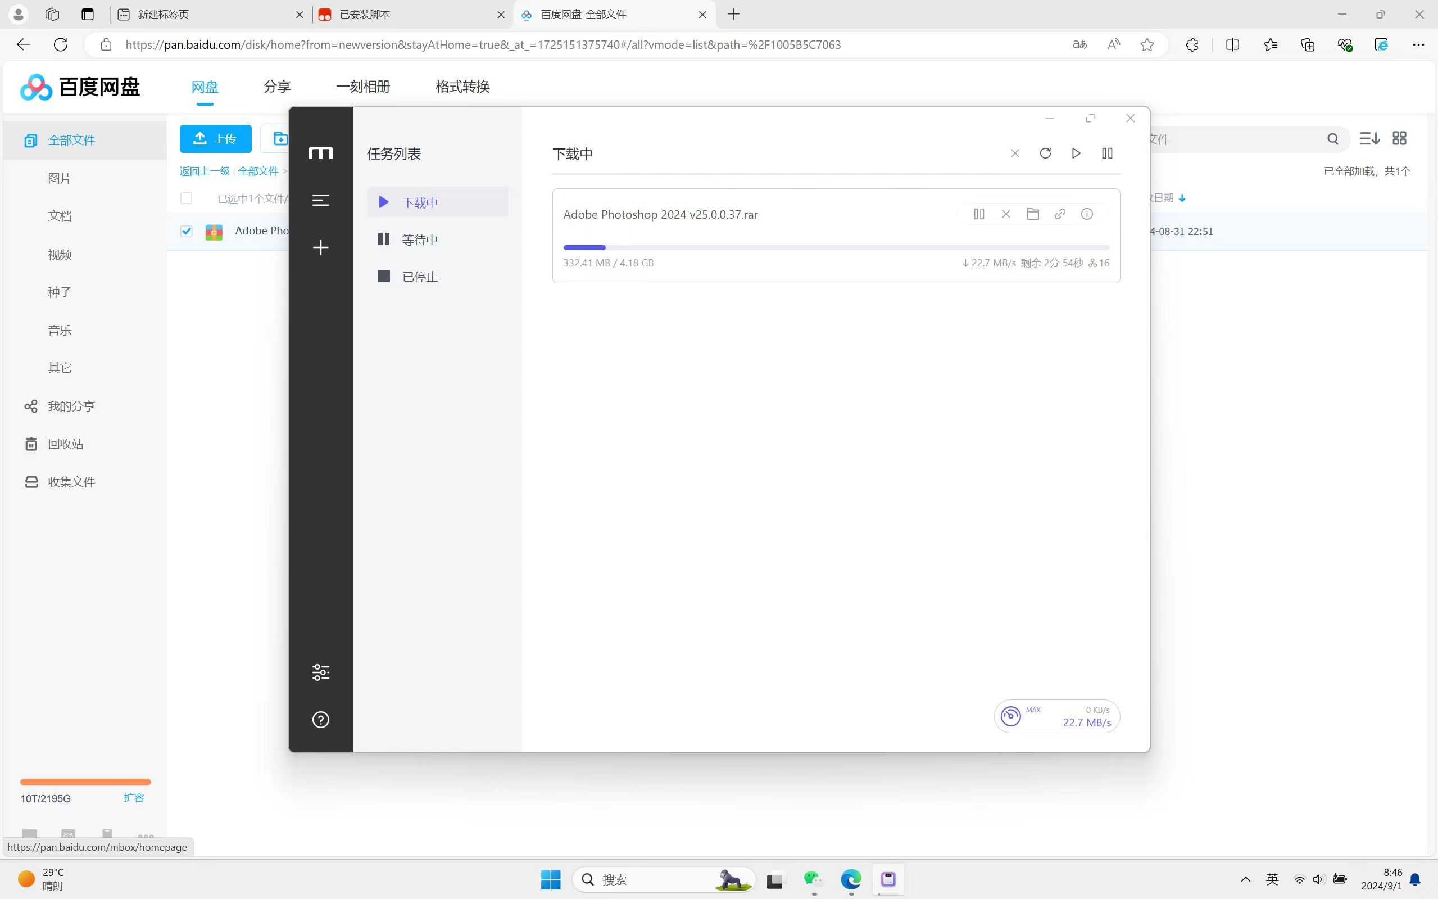The height and width of the screenshot is (899, 1438).
Task: Open browser extensions puzzle icon
Action: coord(1191,44)
